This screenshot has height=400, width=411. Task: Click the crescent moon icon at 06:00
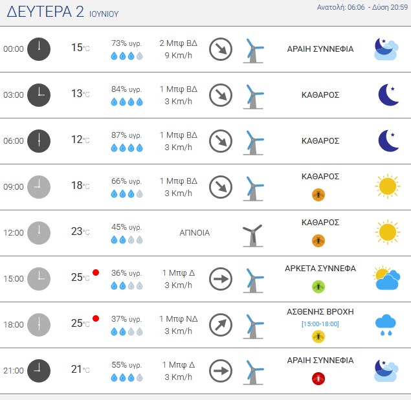(x=389, y=140)
